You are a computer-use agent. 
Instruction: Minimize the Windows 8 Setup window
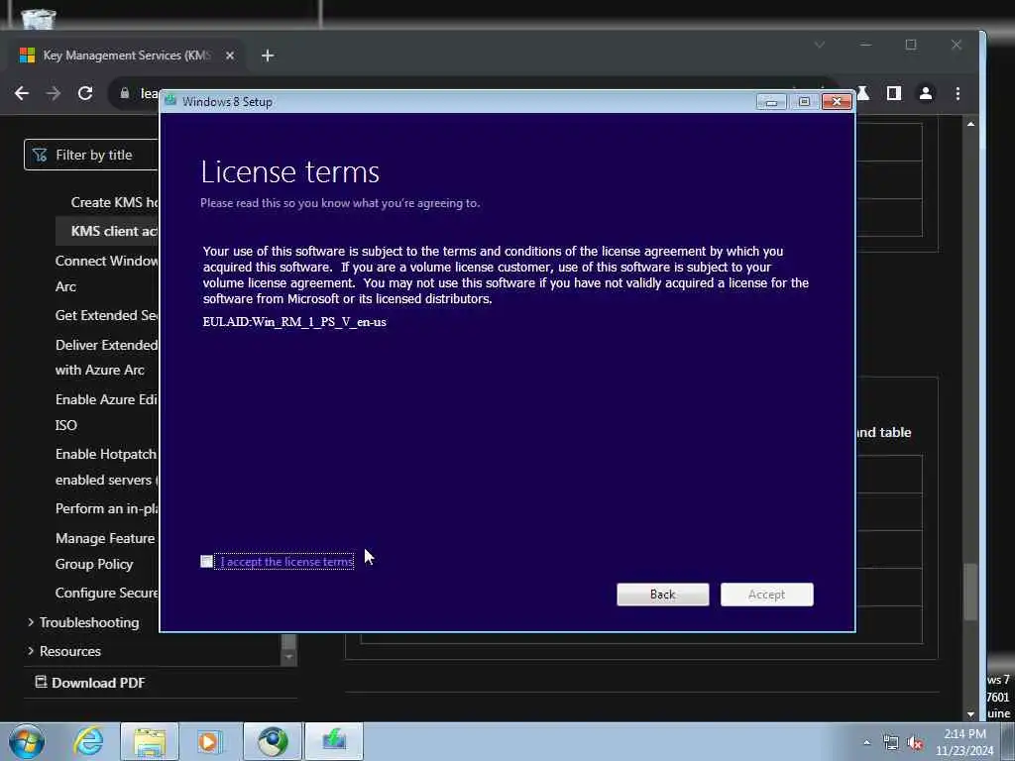771,102
